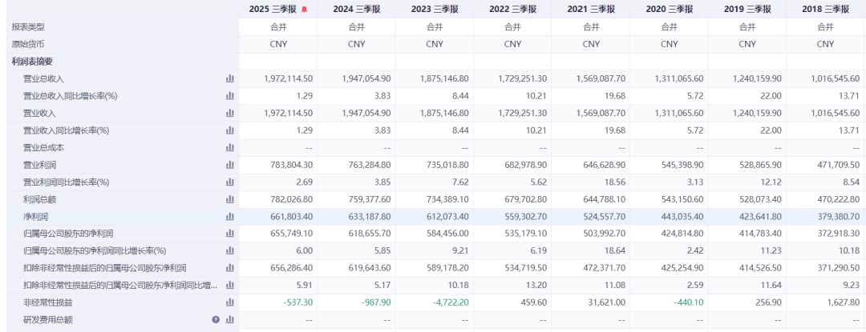Click the 扣除非经常性损益后的归属母公司股东净利润 row label
Screen dimensions: 866x332
pos(104,268)
